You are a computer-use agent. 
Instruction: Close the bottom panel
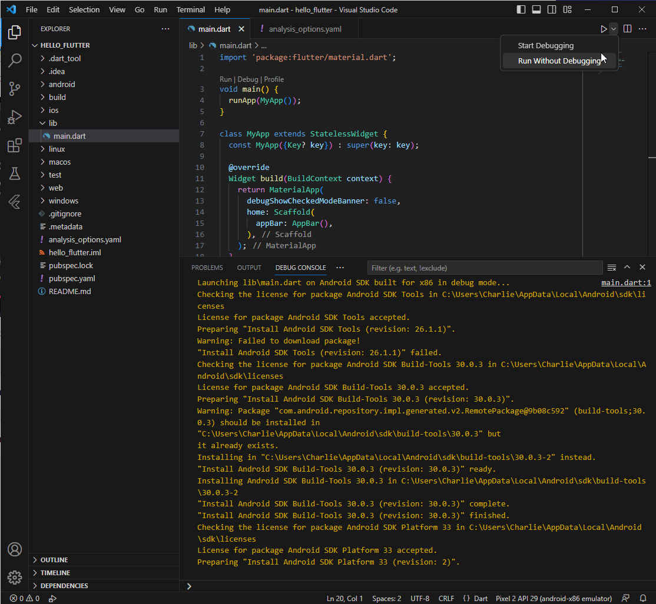[642, 268]
